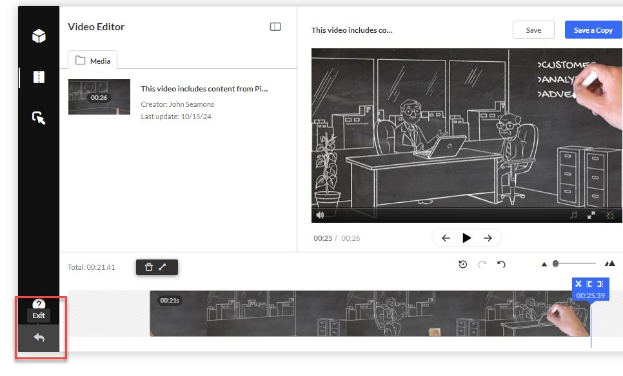Reset edits with the history clock icon
623x376 pixels.
coord(463,264)
